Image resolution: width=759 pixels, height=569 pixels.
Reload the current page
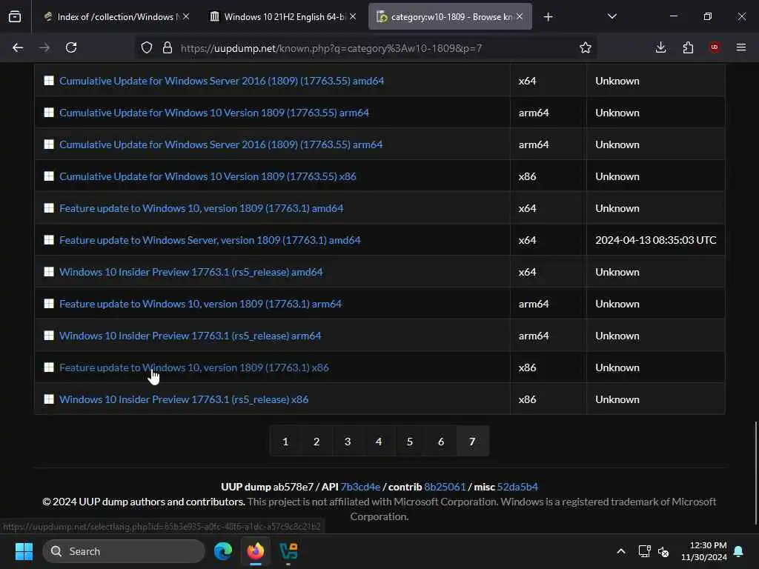(71, 47)
